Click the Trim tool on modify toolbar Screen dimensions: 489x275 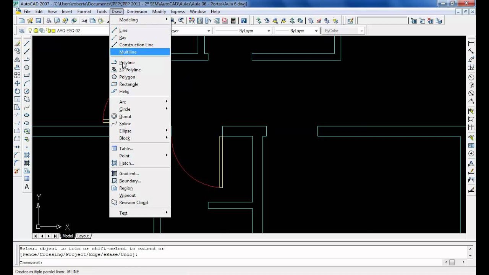coord(17,115)
